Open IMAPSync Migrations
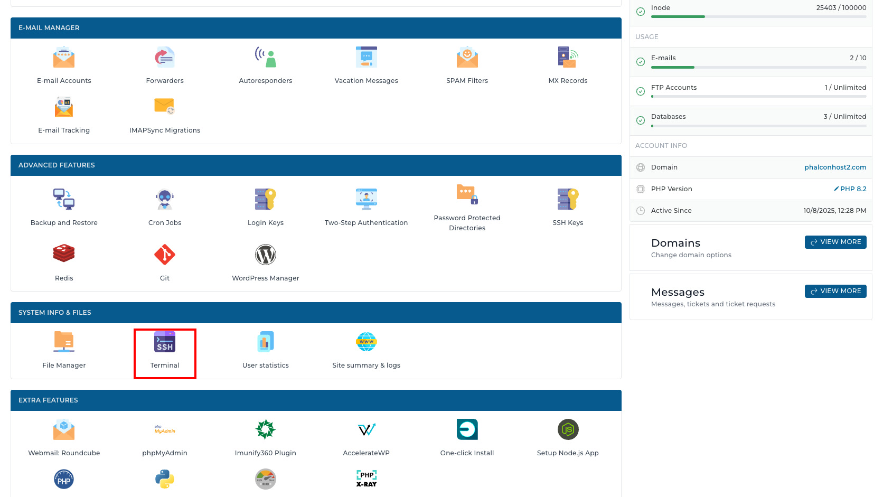Screen dimensions: 883x497 (165, 116)
